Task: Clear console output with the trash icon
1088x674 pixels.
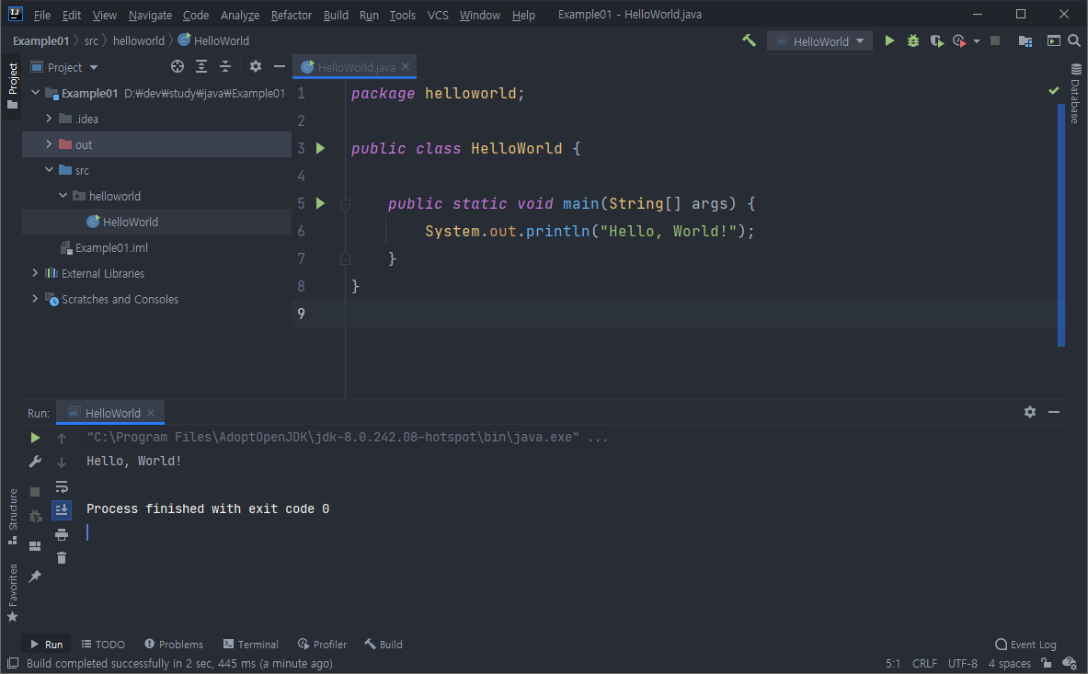Action: click(61, 557)
